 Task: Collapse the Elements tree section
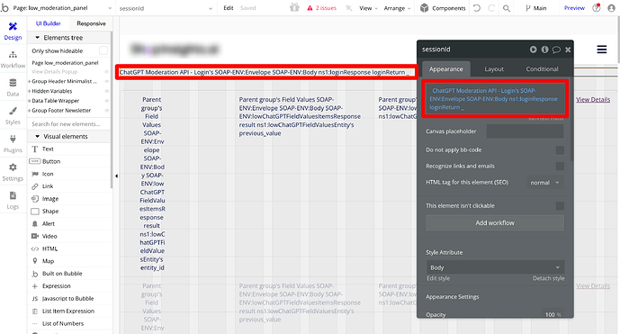pos(38,38)
